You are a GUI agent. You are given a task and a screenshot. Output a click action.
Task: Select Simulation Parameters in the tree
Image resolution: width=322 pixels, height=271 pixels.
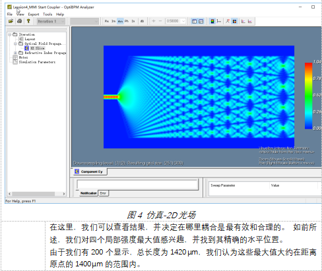(x=37, y=62)
